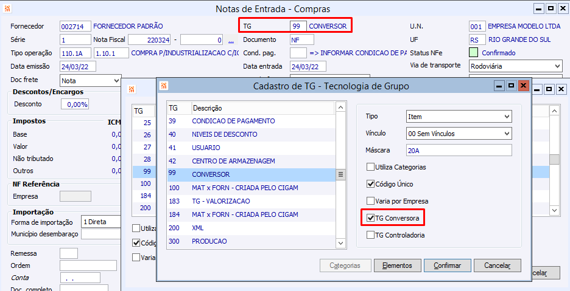Click the UF field containing RS
Image resolution: width=570 pixels, height=291 pixels.
coord(477,40)
